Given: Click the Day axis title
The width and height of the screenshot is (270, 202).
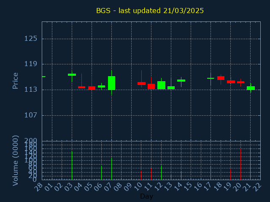Looking at the screenshot, I should 146,197.
